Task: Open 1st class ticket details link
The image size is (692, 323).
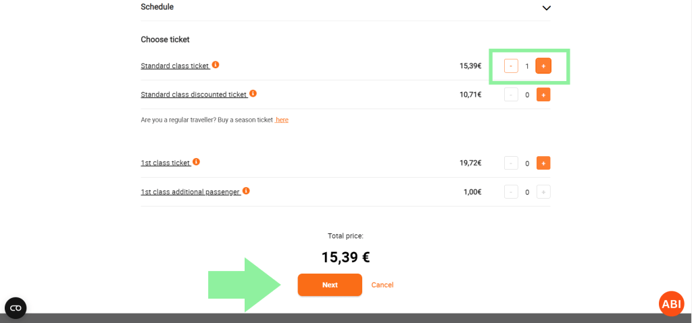Action: click(166, 163)
